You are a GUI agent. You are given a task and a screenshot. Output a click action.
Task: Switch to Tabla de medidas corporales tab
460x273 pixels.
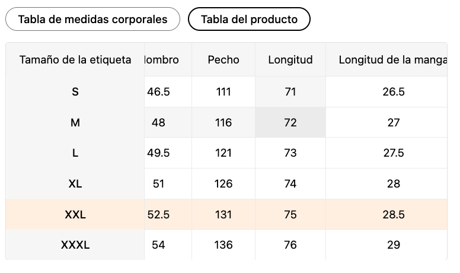click(92, 19)
